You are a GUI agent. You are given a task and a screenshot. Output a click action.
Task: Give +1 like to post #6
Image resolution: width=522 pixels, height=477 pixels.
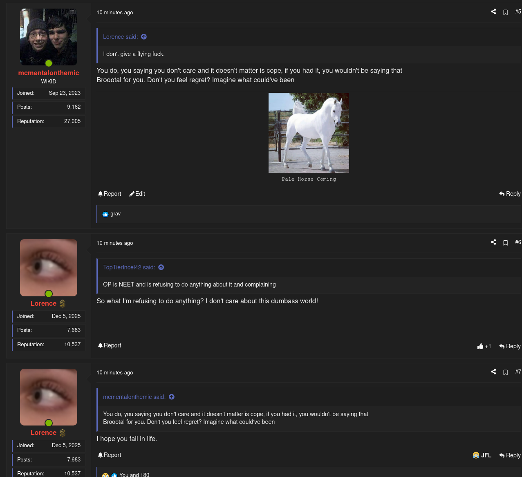484,346
